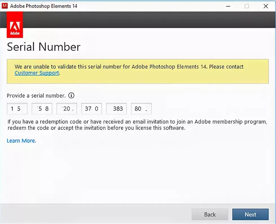Click the red Adobe logo badge
Image resolution: width=276 pixels, height=224 pixels.
(x=15, y=28)
